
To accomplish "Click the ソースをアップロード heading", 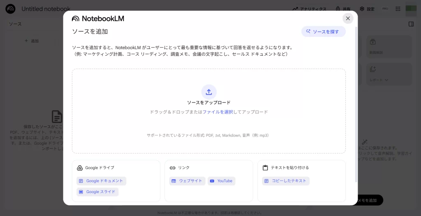I will click(x=209, y=102).
